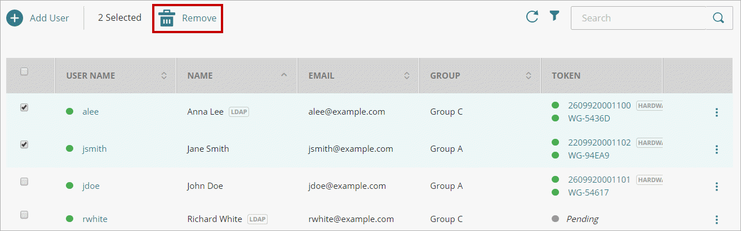Open the more options menu for alee

coord(717,112)
